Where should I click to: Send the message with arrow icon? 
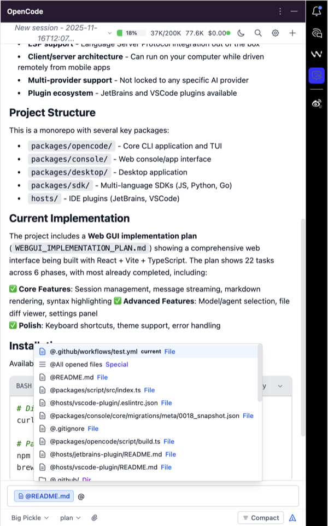point(293,518)
